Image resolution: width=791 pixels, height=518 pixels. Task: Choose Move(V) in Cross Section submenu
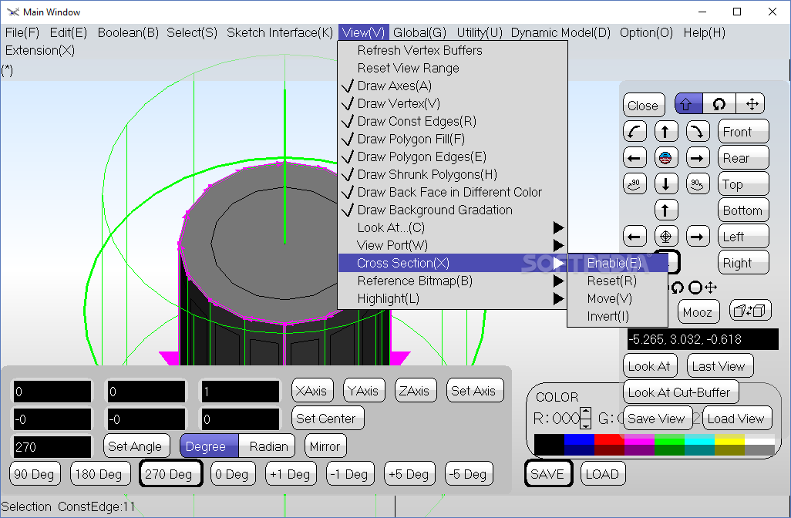618,298
